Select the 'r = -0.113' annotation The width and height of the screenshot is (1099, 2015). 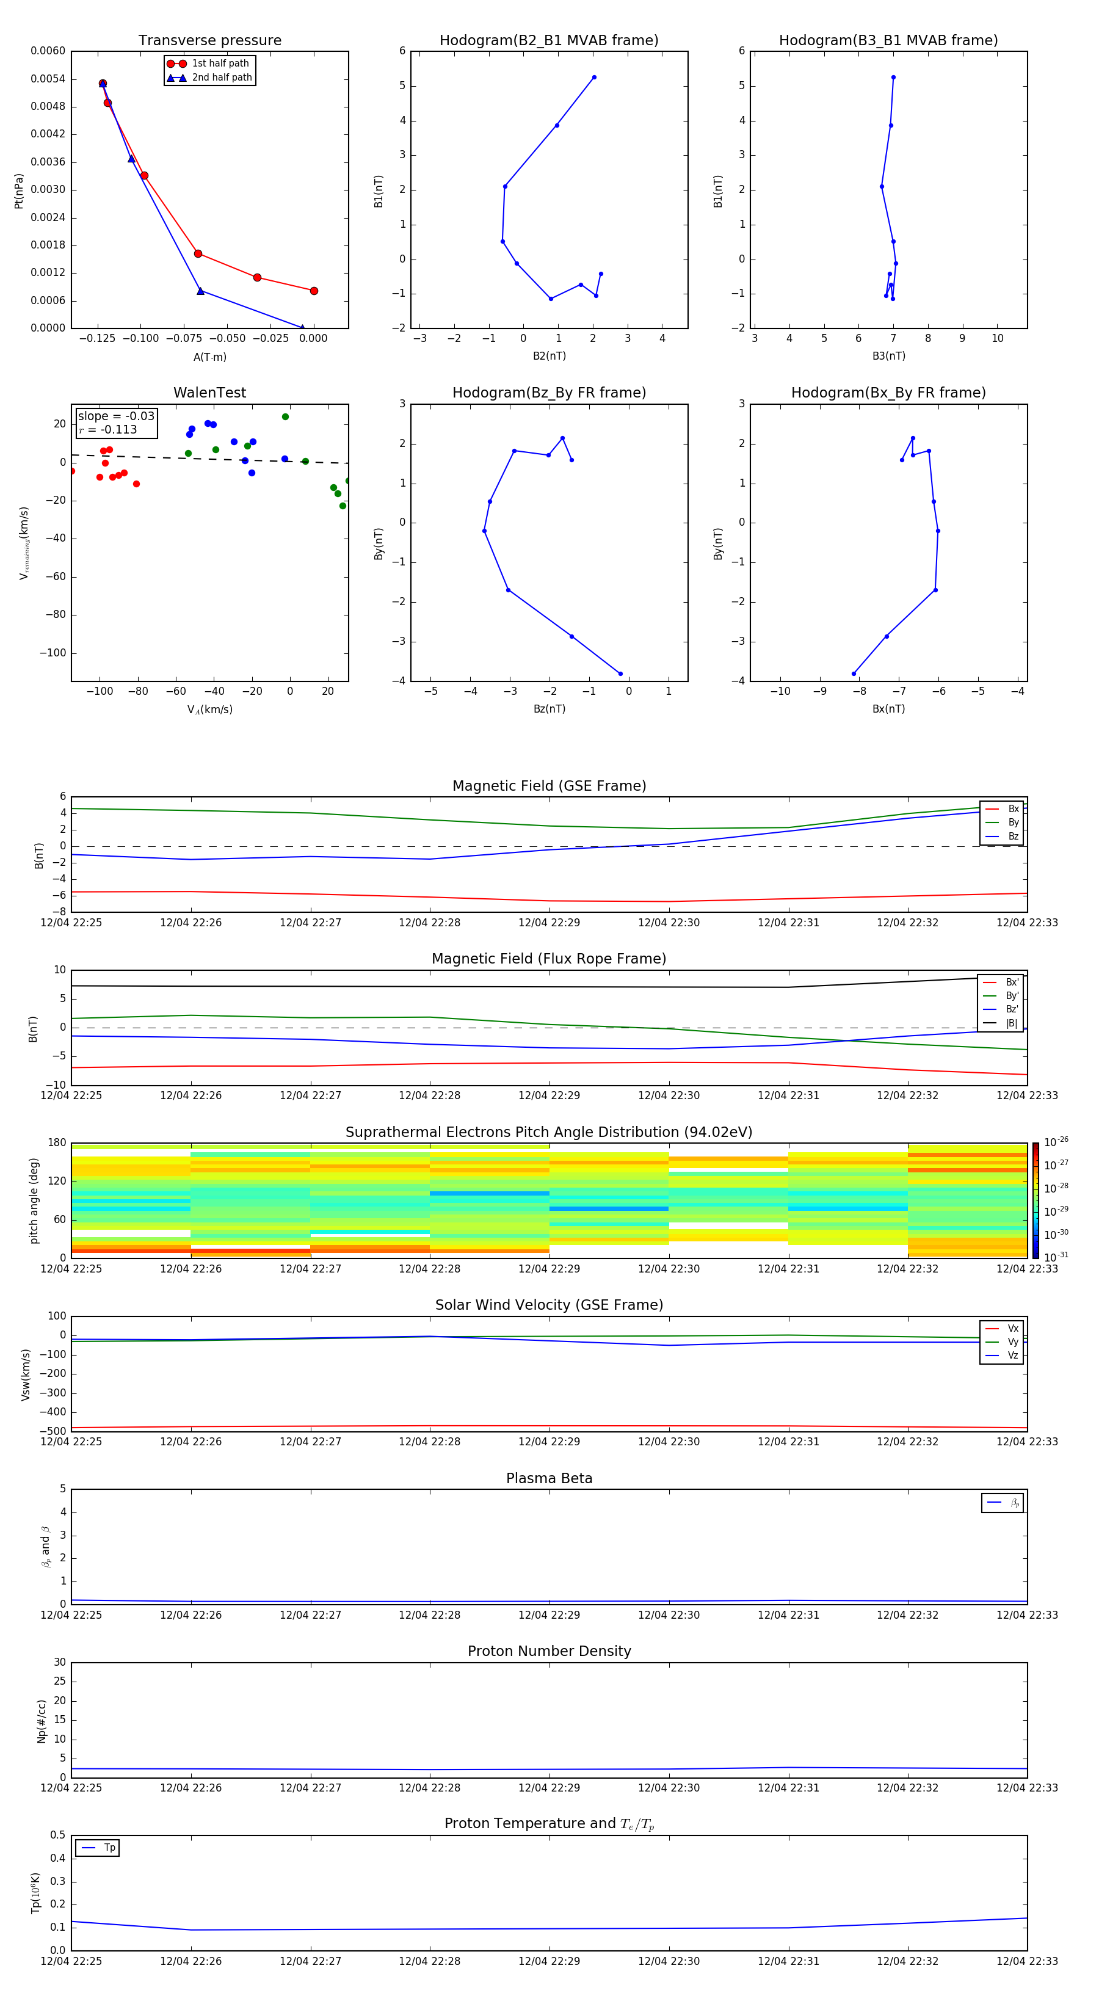108,430
